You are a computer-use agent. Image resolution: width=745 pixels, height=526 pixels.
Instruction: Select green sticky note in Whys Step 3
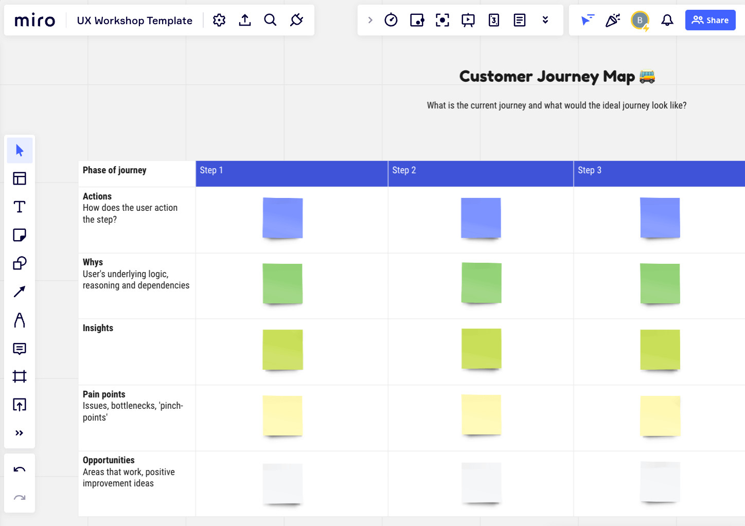660,284
